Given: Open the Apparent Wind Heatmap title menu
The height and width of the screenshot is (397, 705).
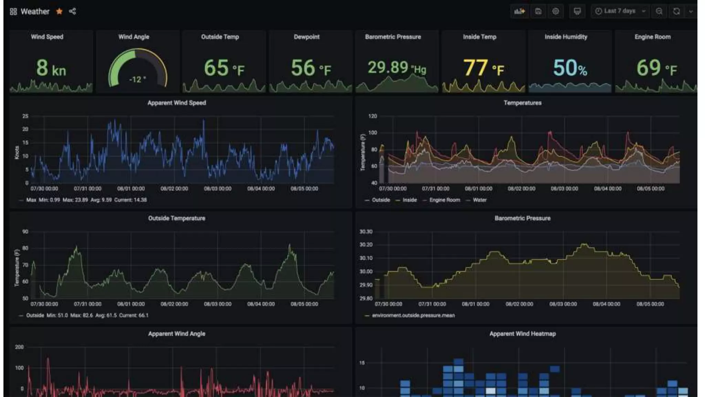Looking at the screenshot, I should click(522, 334).
